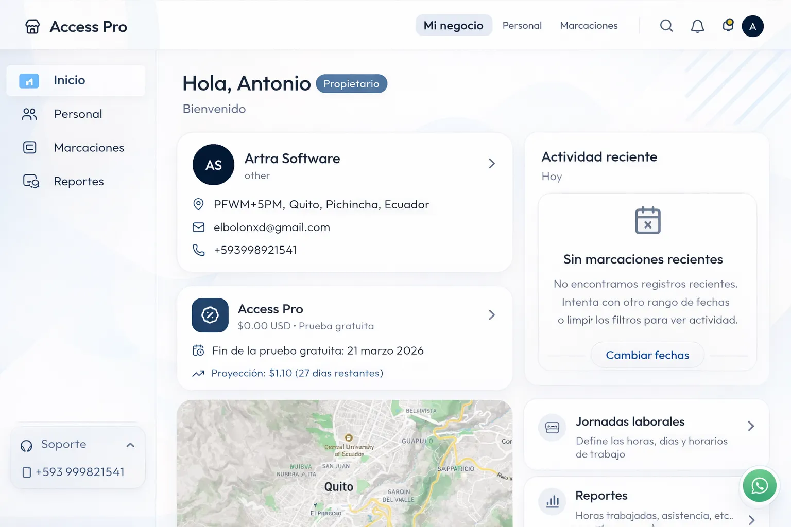This screenshot has width=791, height=527.
Task: Open the Soporte headset icon
Action: pyautogui.click(x=26, y=445)
